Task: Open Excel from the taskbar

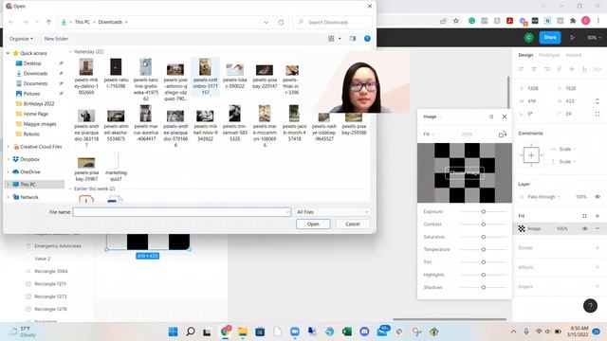Action: (347, 332)
